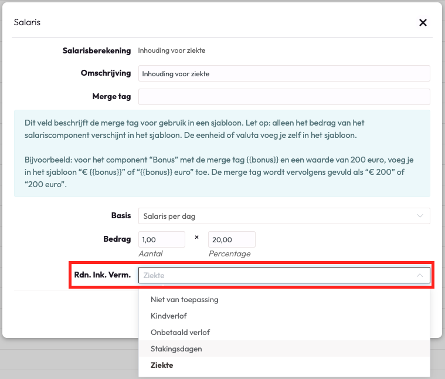Close the Salaris dialog with the X
445x379 pixels.
pos(423,23)
